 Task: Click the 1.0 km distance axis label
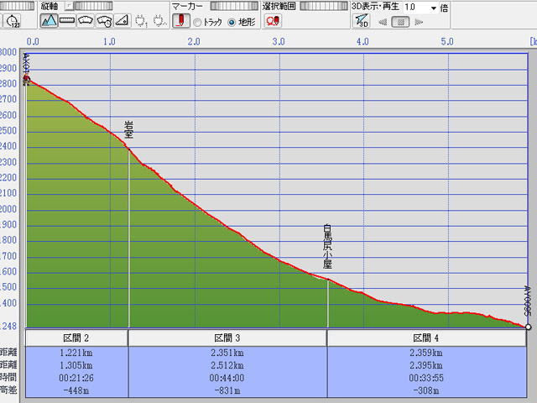click(109, 42)
